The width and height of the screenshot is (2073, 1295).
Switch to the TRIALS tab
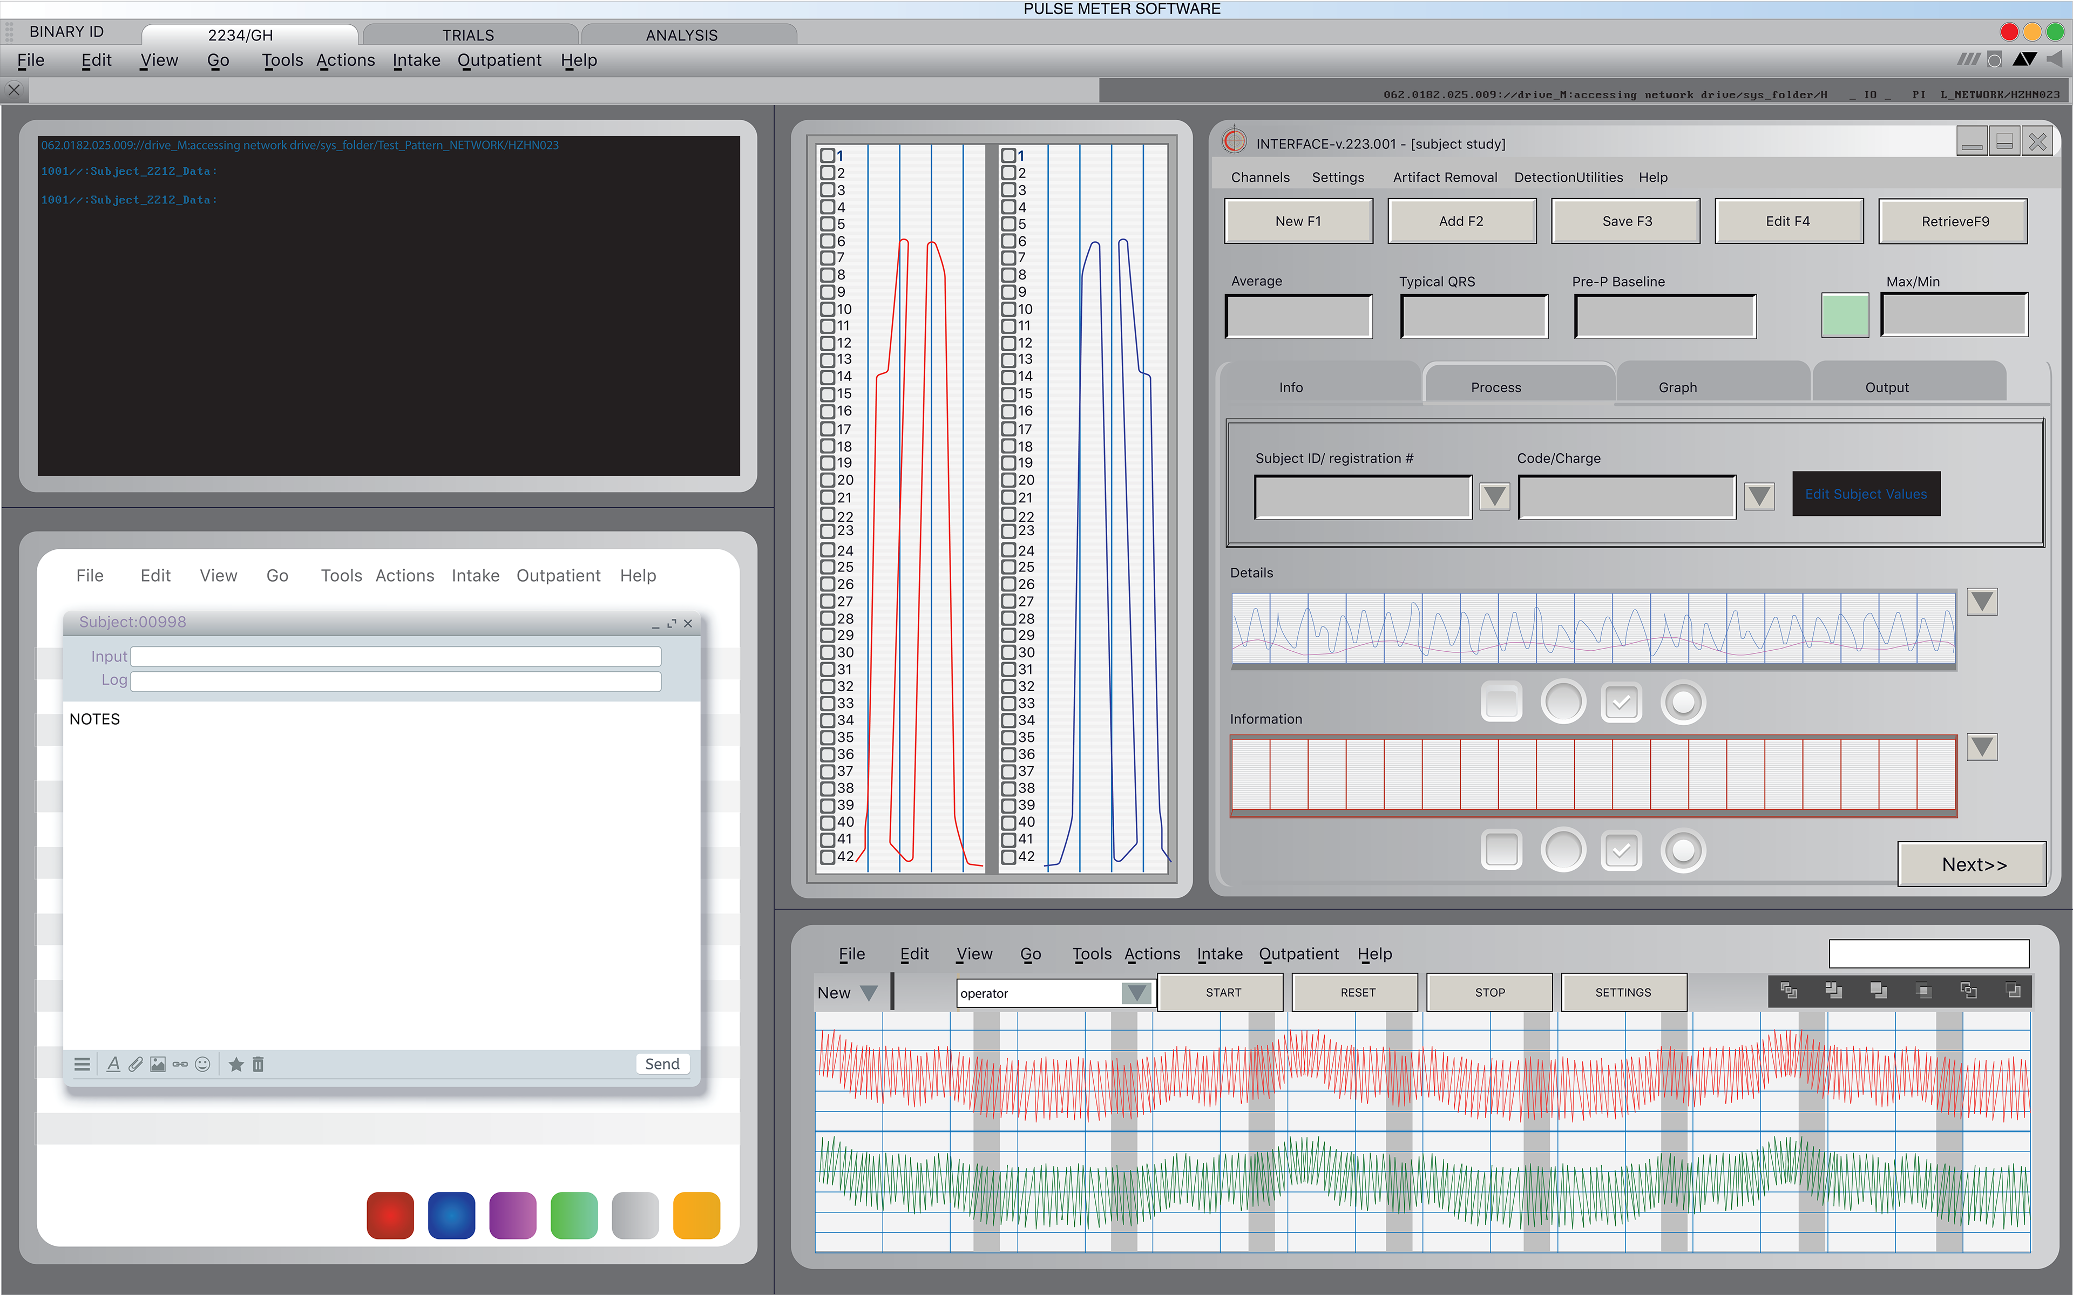coord(470,34)
